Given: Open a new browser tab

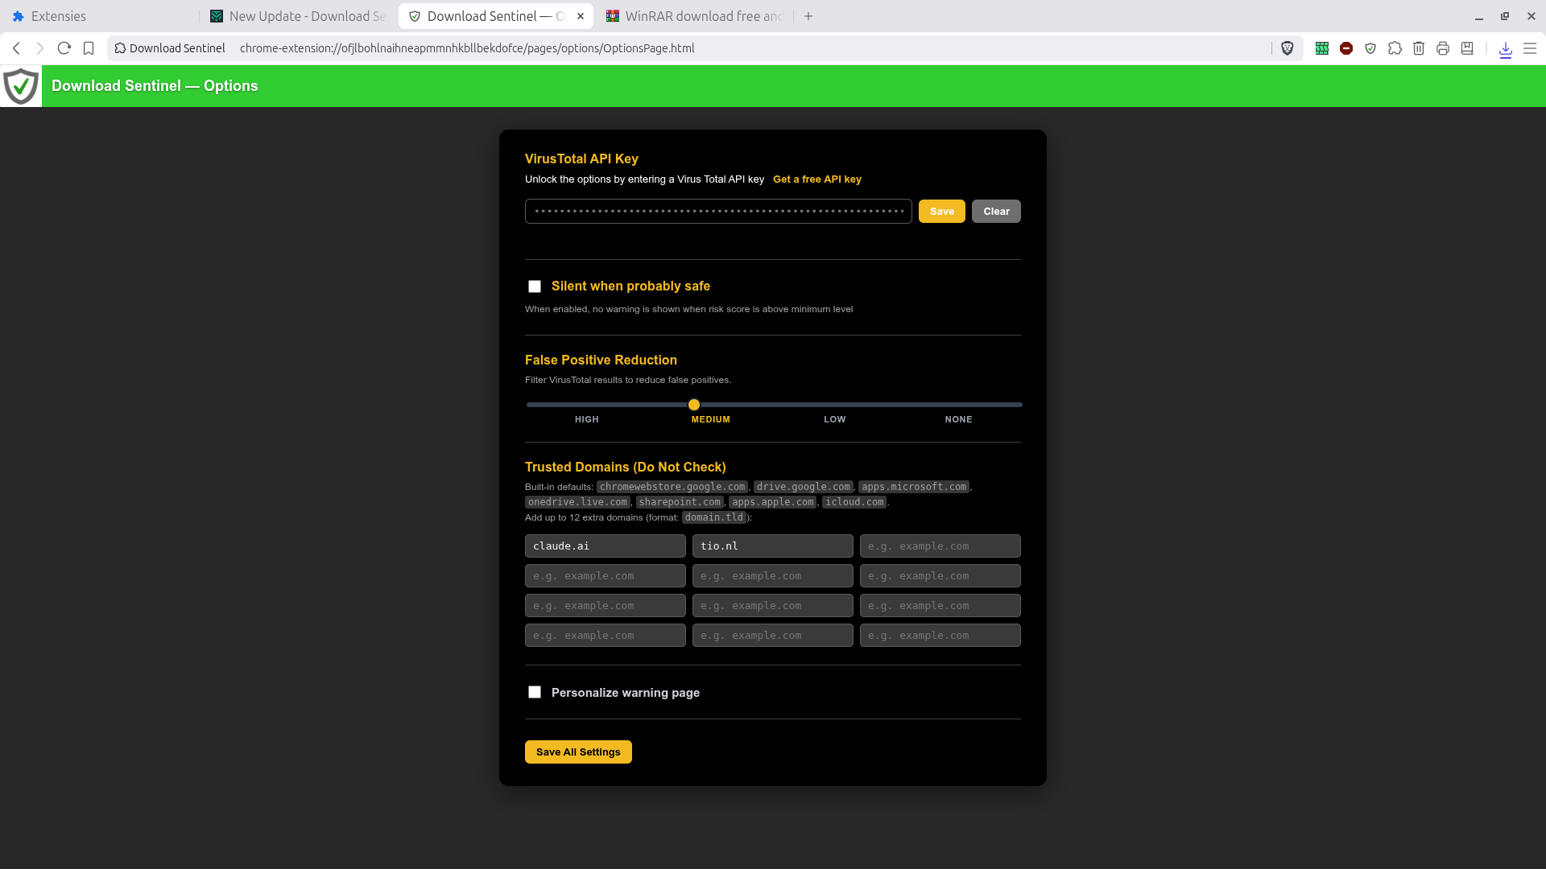Looking at the screenshot, I should [808, 16].
